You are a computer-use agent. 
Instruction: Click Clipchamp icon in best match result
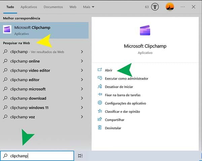point(7,29)
